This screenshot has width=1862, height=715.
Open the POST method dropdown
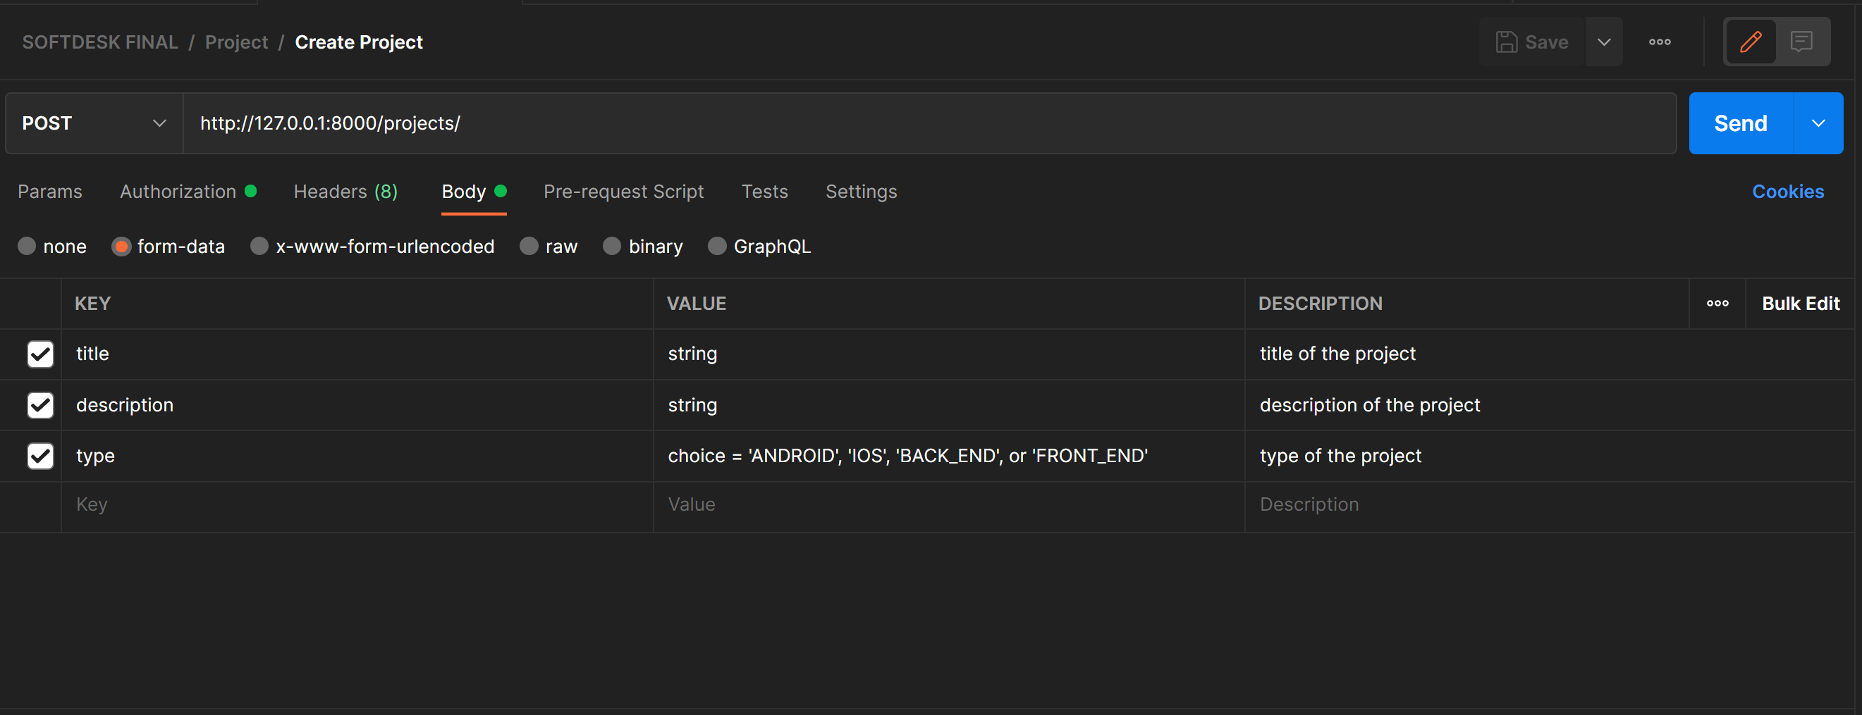93,123
